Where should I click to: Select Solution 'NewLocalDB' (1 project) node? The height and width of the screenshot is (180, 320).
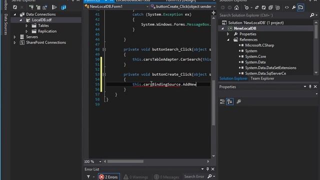pos(255,22)
